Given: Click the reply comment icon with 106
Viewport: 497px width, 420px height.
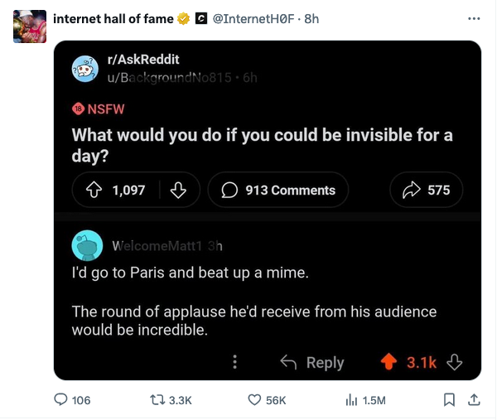Looking at the screenshot, I should pyautogui.click(x=61, y=400).
